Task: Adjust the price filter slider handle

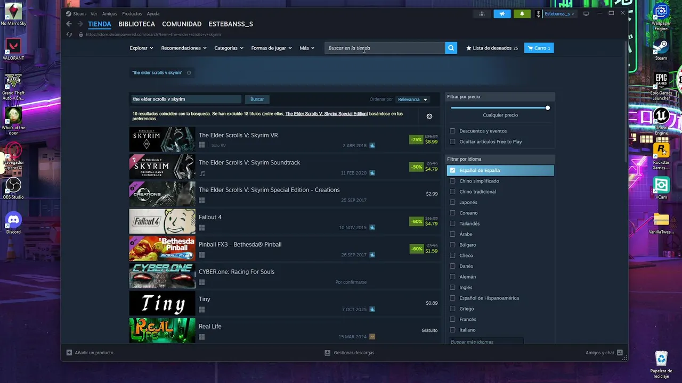Action: pos(548,108)
